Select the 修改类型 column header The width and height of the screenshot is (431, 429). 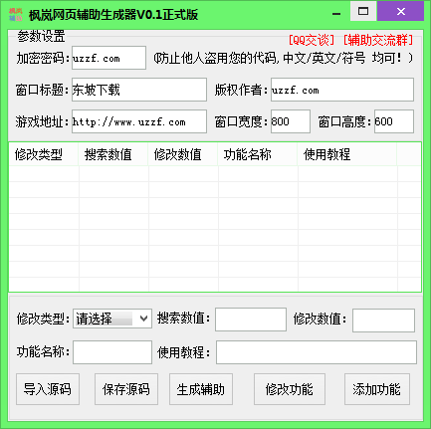[x=44, y=154]
